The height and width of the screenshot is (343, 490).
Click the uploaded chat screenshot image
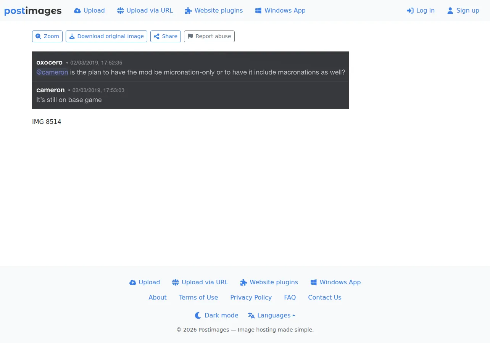(190, 80)
